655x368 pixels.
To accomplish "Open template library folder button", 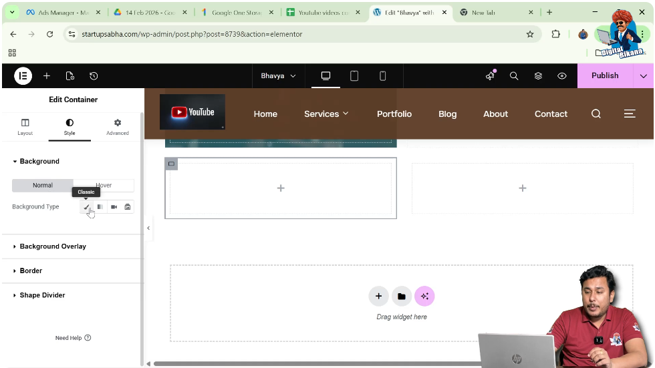I will click(402, 297).
